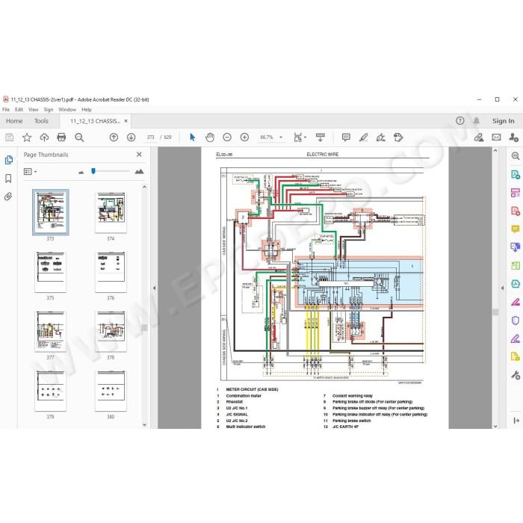The image size is (523, 523).
Task: Expand the right tools pane arrow
Action: [516, 421]
